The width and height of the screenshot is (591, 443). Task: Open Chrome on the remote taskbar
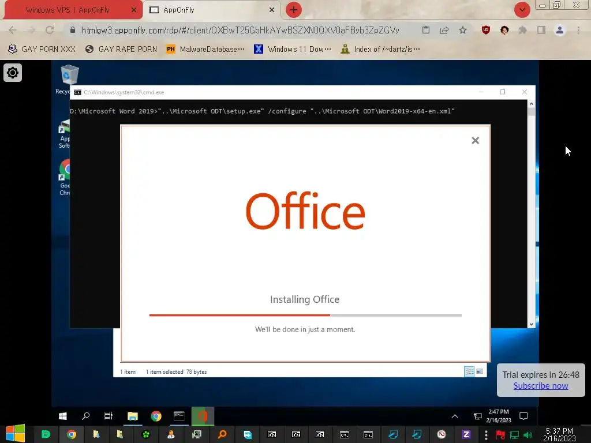(x=156, y=416)
